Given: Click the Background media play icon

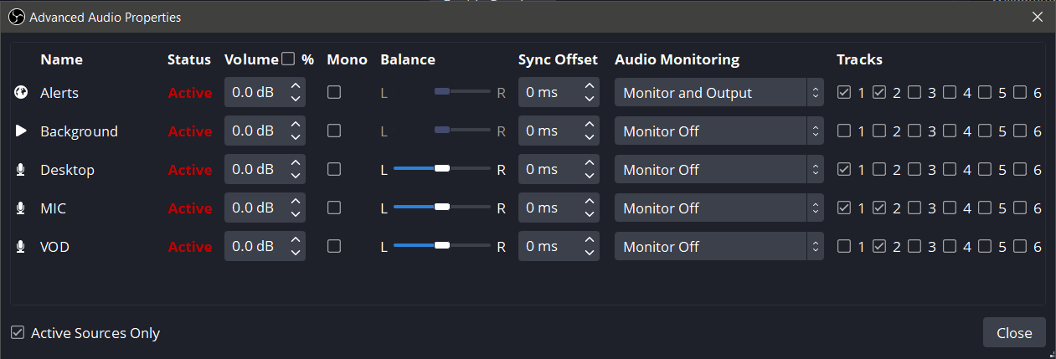Looking at the screenshot, I should point(21,131).
